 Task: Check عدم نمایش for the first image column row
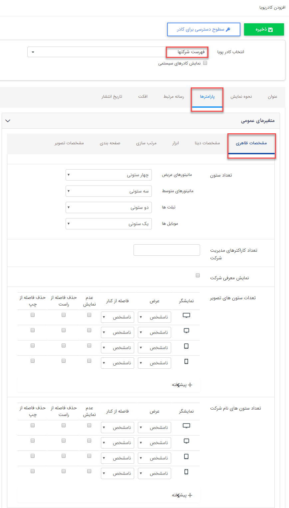(89, 315)
